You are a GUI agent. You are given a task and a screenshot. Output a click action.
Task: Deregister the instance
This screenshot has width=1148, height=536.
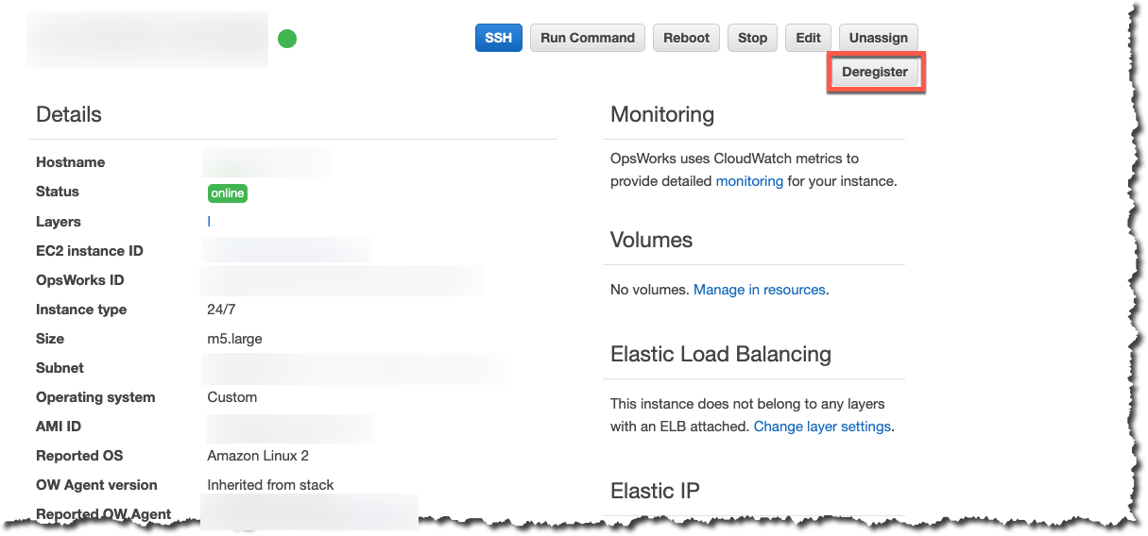[x=875, y=72]
